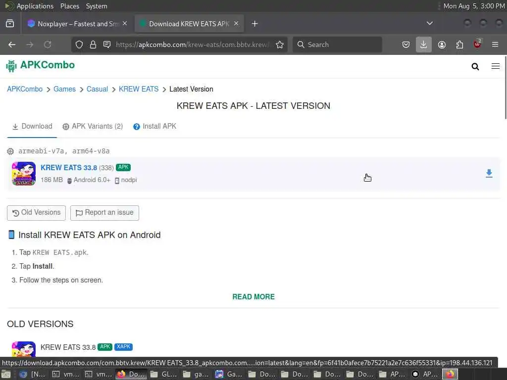Screen dimensions: 507x380
Task: Open the Casual breadcrumb link
Action: tap(98, 89)
